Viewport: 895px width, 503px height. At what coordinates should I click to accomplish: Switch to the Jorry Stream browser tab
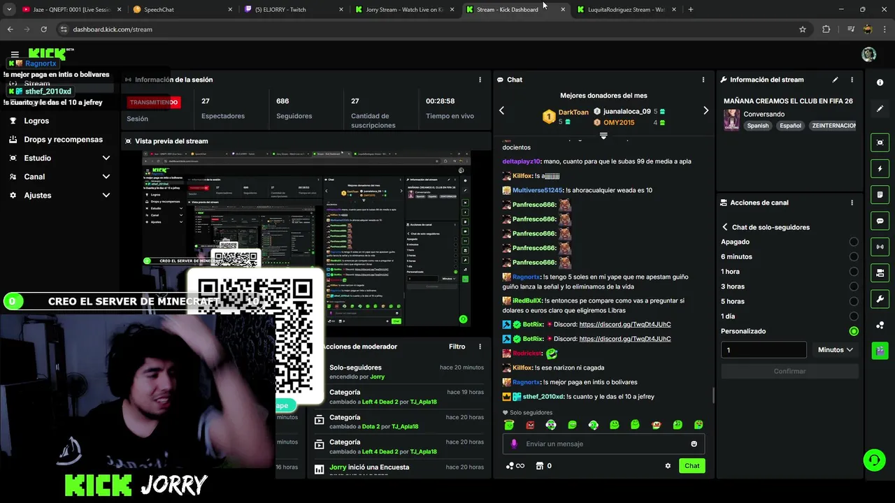coord(405,10)
